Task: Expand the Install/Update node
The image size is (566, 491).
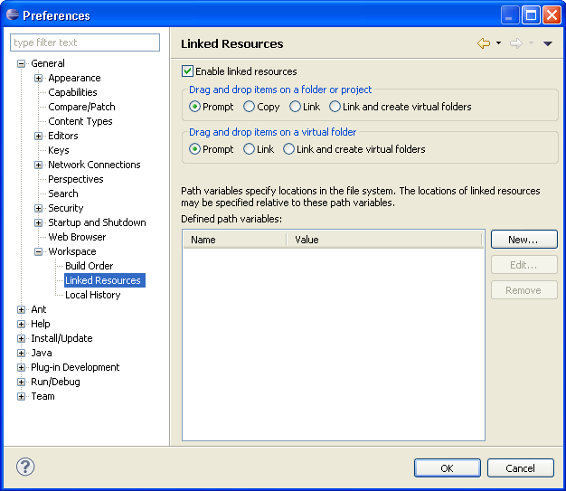Action: (22, 339)
